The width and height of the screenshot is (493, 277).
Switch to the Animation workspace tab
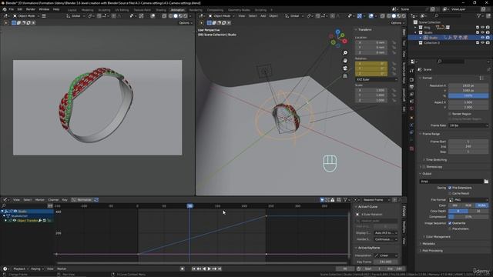177,10
